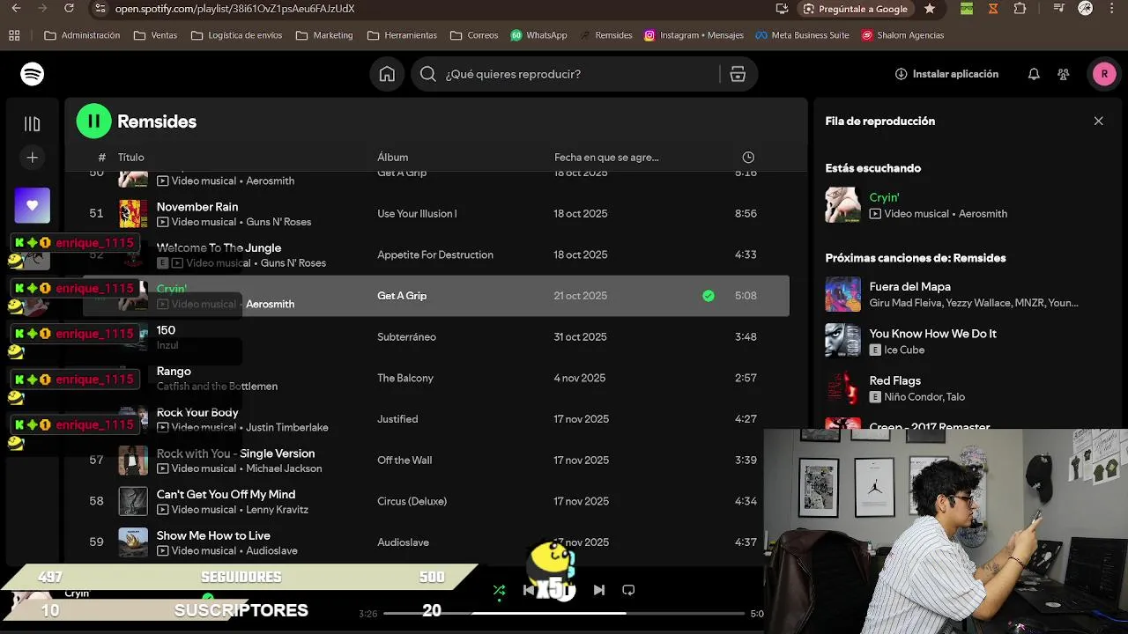Open Ice Cube artist link in queue
The width and height of the screenshot is (1128, 634).
click(x=904, y=350)
